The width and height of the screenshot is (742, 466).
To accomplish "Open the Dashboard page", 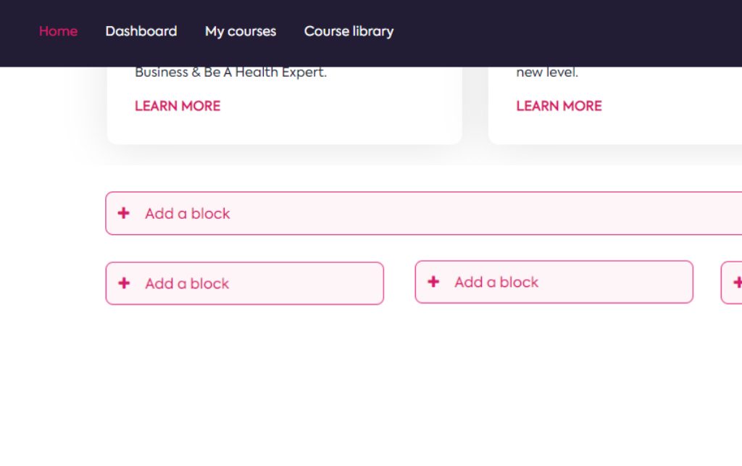I will pos(141,31).
